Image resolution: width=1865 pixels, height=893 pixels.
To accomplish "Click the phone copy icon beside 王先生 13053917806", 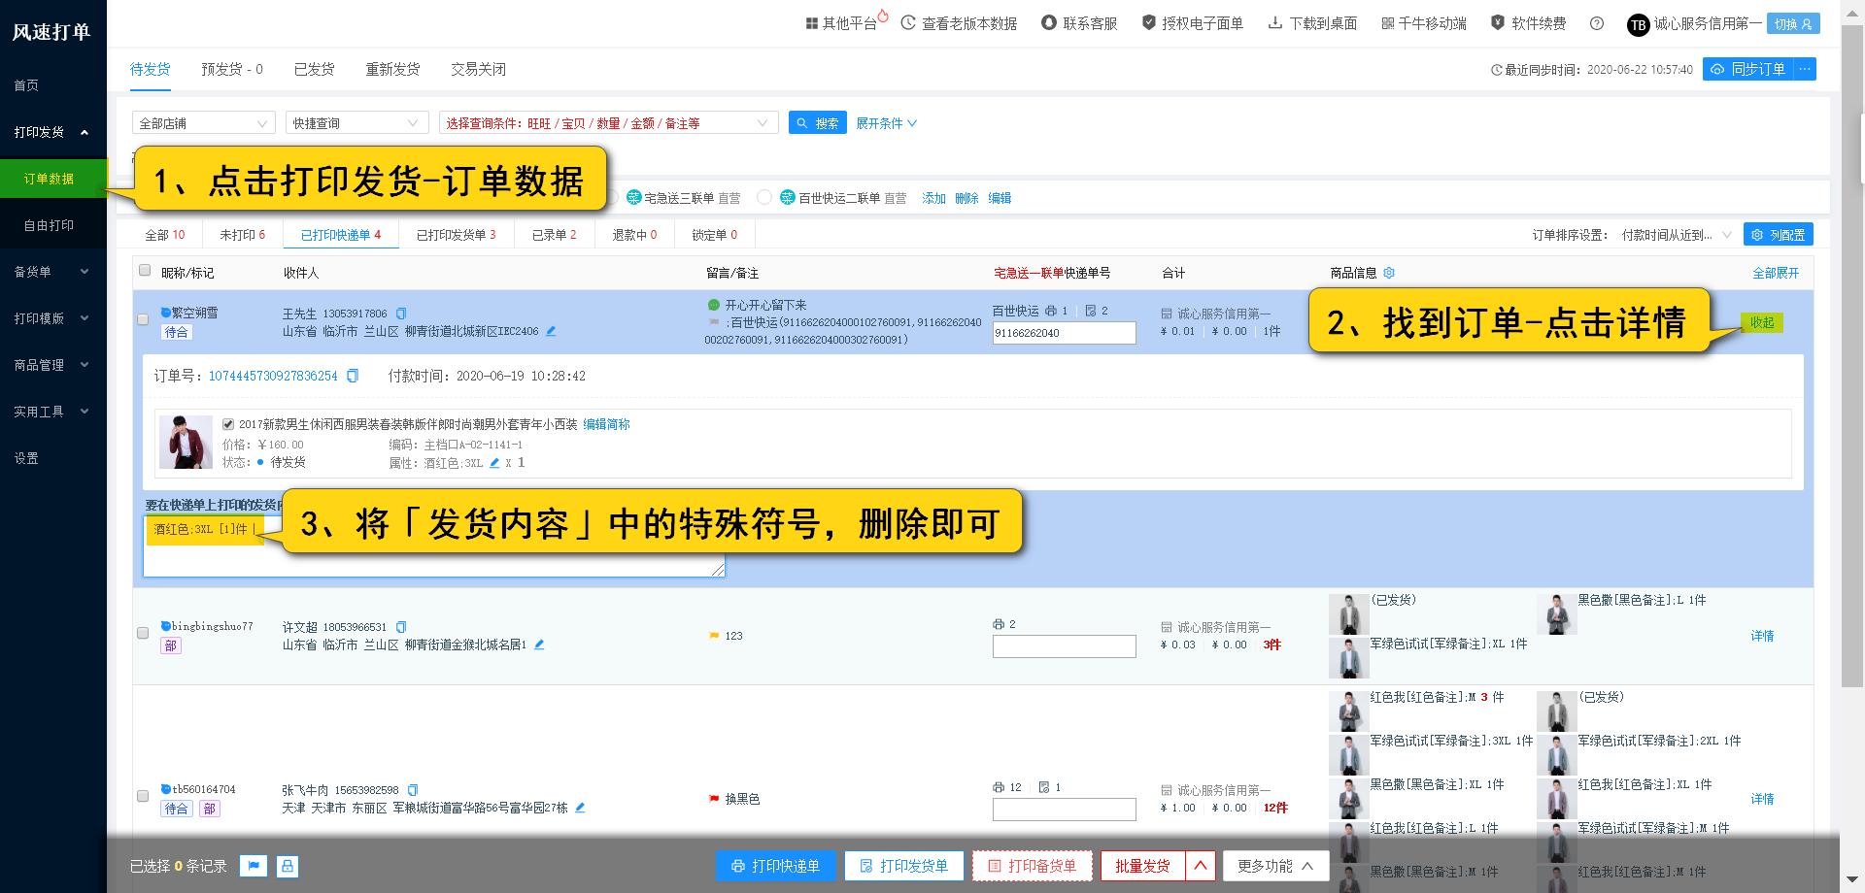I will (x=402, y=313).
